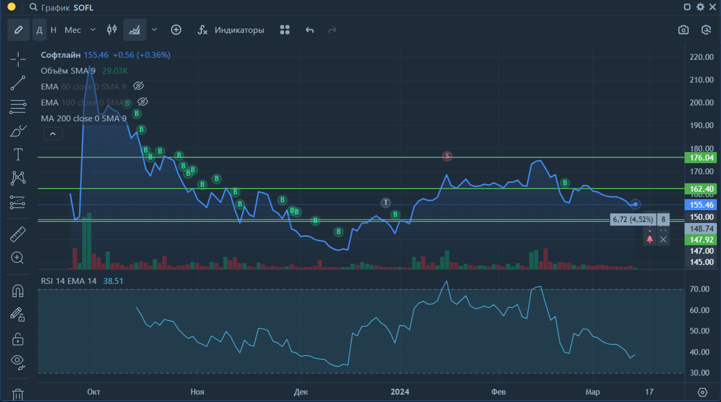
Task: Select the Объём SMA 9 legend
Action: coord(68,71)
